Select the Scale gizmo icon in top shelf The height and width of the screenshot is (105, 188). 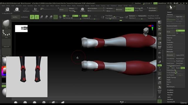point(46,17)
